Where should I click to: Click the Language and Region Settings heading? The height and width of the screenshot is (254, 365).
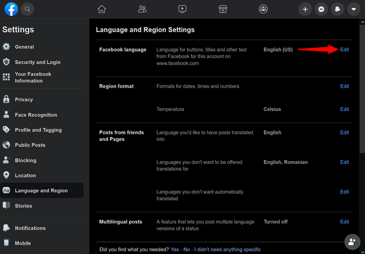click(145, 30)
